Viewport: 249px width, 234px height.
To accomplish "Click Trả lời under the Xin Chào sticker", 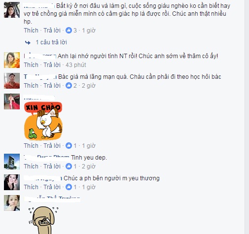I will click(52, 146).
